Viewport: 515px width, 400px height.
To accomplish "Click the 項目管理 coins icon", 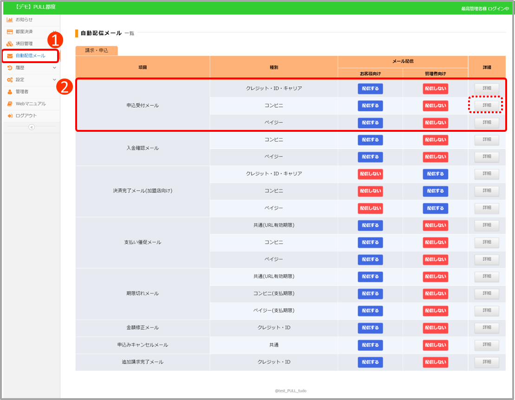I will tap(10, 44).
